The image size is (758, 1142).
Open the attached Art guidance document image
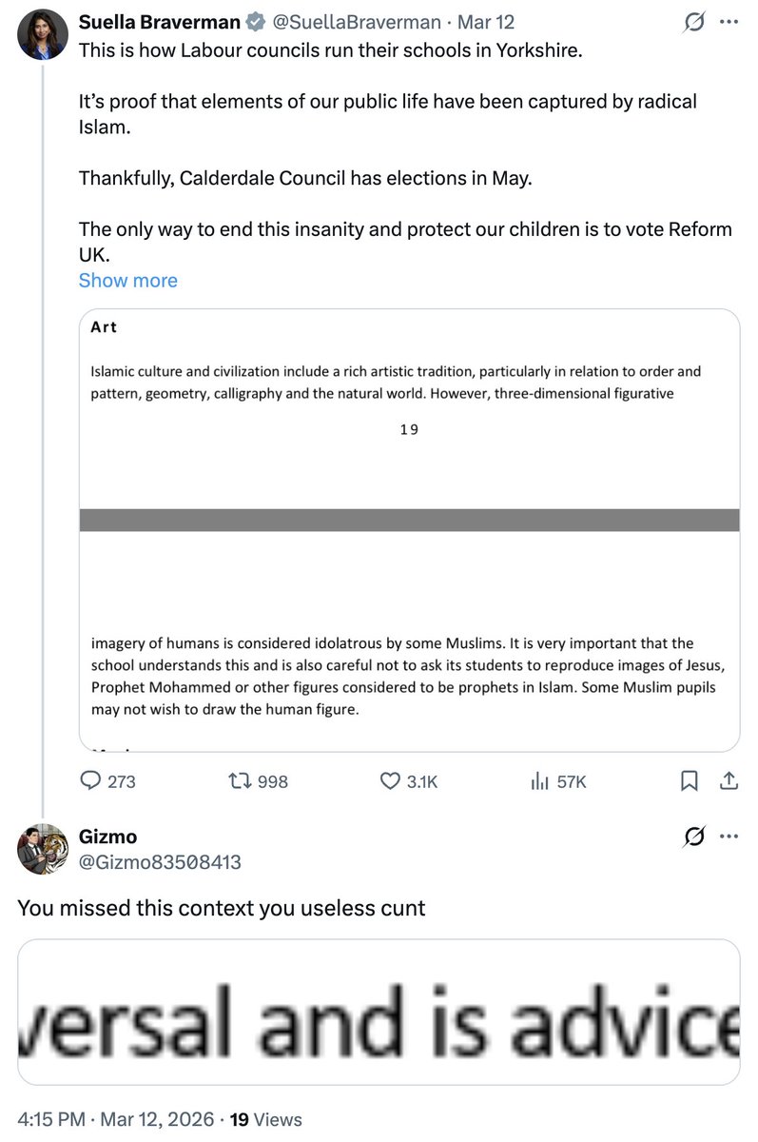(x=409, y=530)
